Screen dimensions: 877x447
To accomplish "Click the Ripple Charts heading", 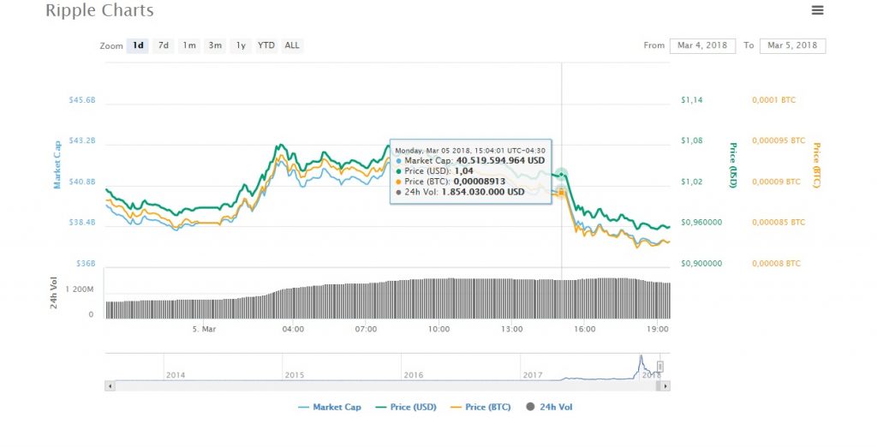I will tap(99, 10).
